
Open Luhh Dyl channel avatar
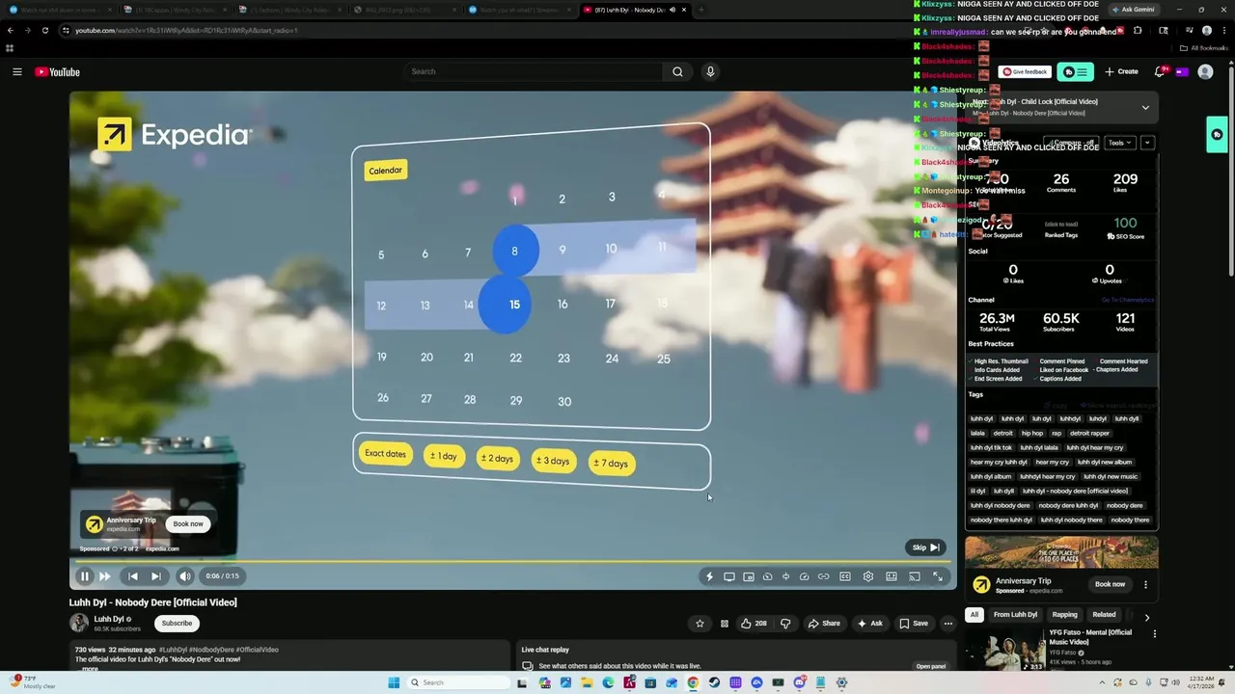(x=78, y=623)
